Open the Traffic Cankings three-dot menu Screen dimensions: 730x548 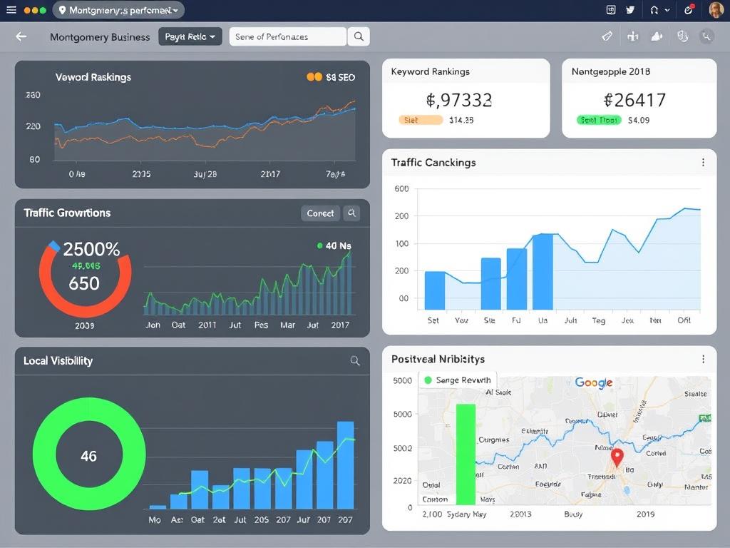pyautogui.click(x=704, y=162)
